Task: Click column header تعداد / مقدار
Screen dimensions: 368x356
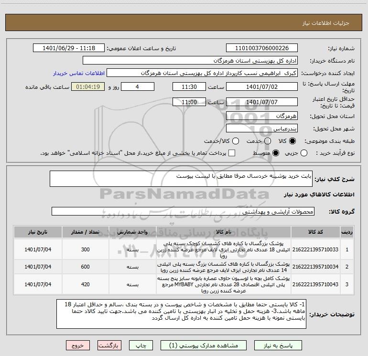Action: coord(86,232)
